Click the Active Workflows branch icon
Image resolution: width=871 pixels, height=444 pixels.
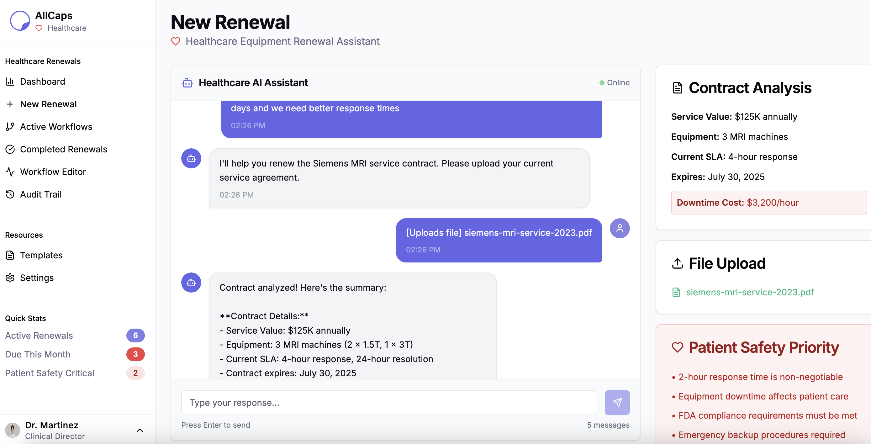coord(10,126)
